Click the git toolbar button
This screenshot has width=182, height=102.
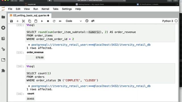pos(93,21)
